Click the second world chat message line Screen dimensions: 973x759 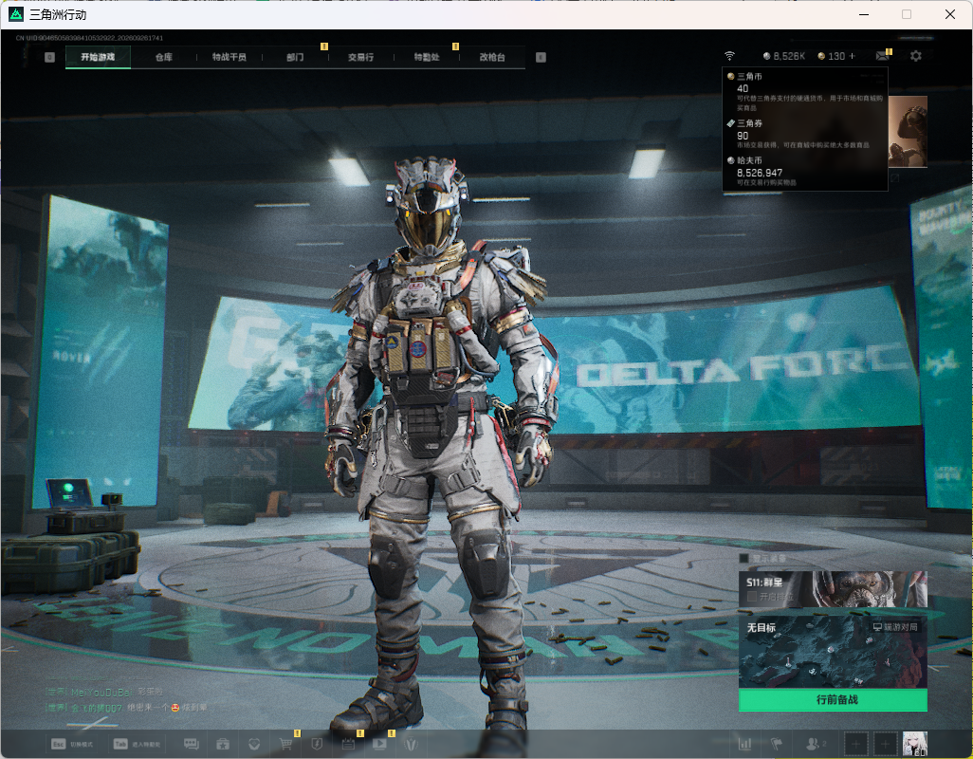tap(126, 708)
